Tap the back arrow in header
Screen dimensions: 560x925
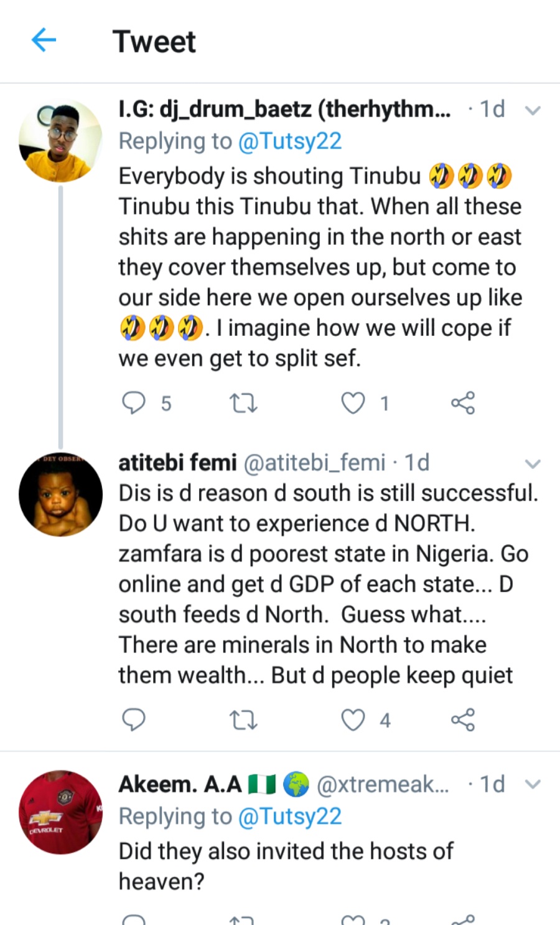[x=44, y=41]
